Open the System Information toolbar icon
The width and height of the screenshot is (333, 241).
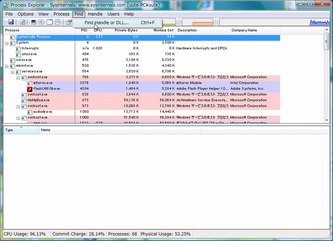click(x=33, y=22)
